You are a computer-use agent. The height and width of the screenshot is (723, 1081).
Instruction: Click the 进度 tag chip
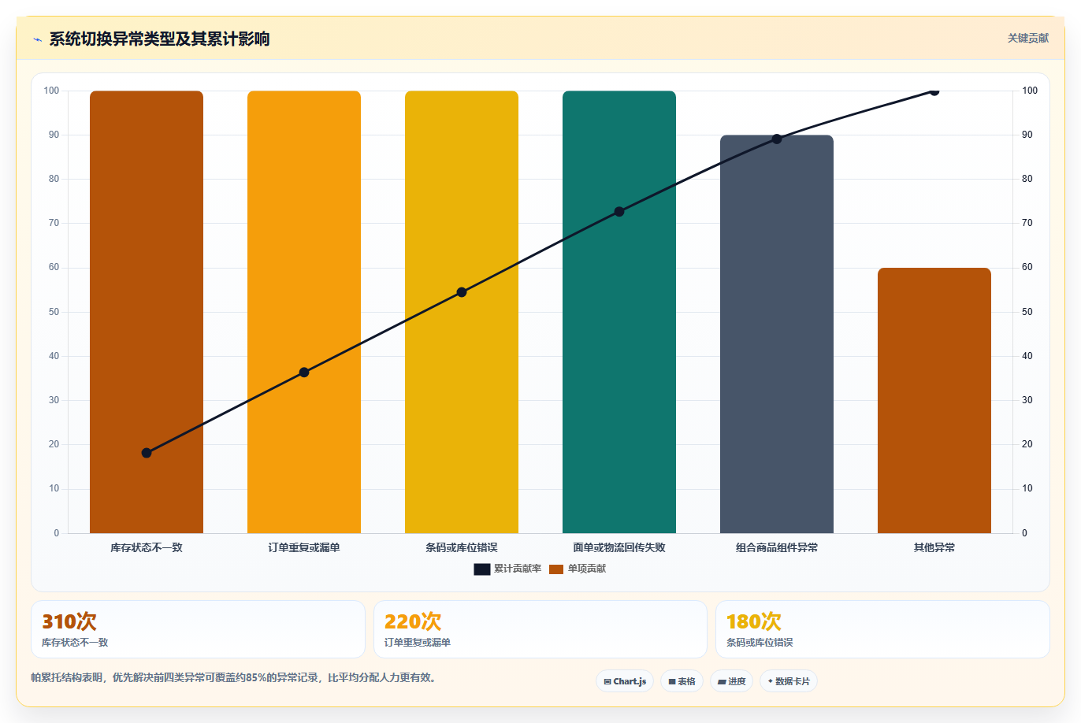732,681
